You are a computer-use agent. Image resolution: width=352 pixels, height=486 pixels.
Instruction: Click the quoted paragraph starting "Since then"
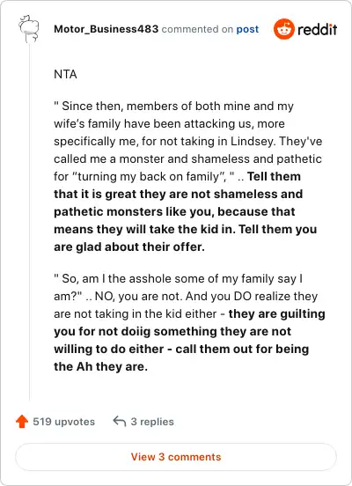187,141
